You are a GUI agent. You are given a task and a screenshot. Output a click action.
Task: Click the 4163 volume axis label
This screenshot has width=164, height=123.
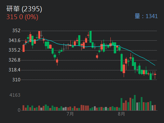(15, 95)
